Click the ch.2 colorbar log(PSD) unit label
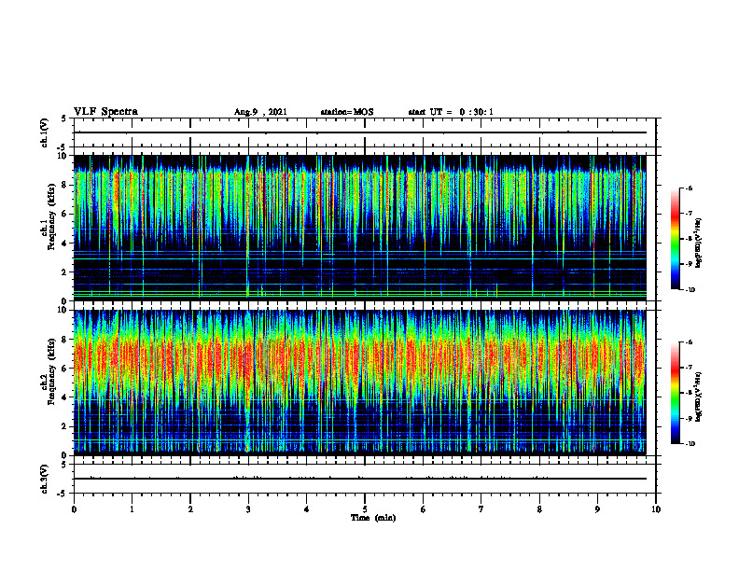This screenshot has height=571, width=739. (699, 397)
